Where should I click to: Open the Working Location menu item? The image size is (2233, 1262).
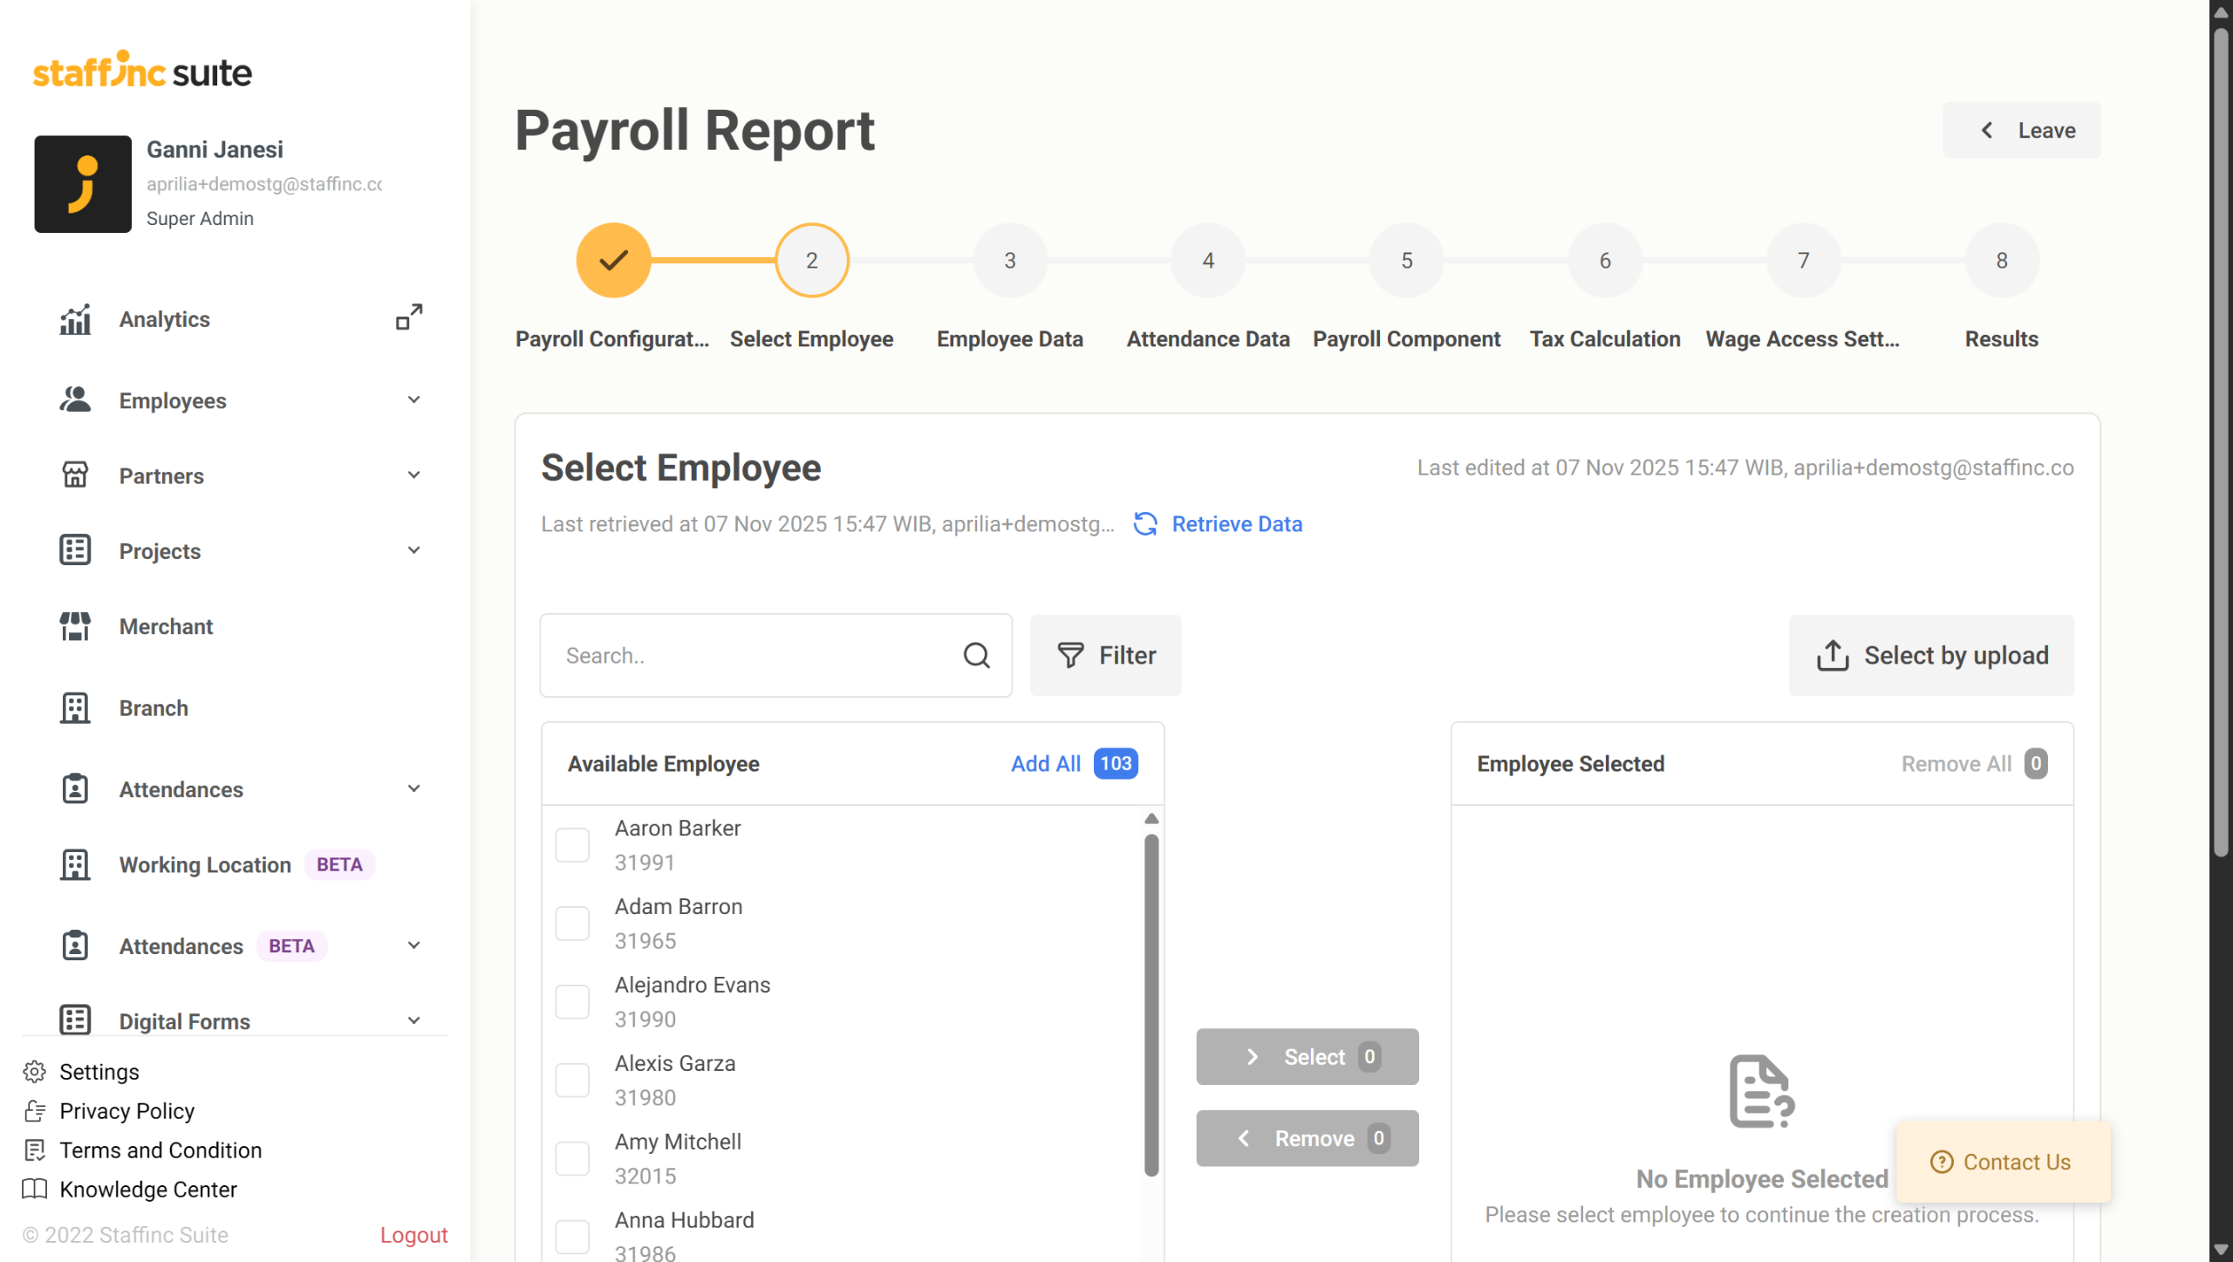(x=205, y=864)
